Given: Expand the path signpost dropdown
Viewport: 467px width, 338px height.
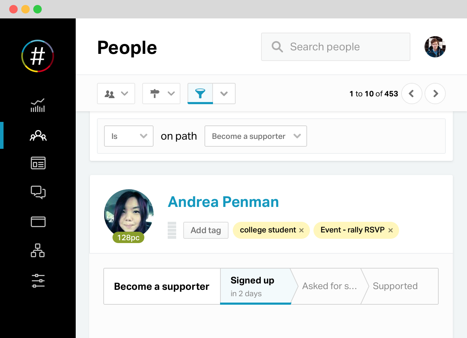Looking at the screenshot, I should (161, 94).
